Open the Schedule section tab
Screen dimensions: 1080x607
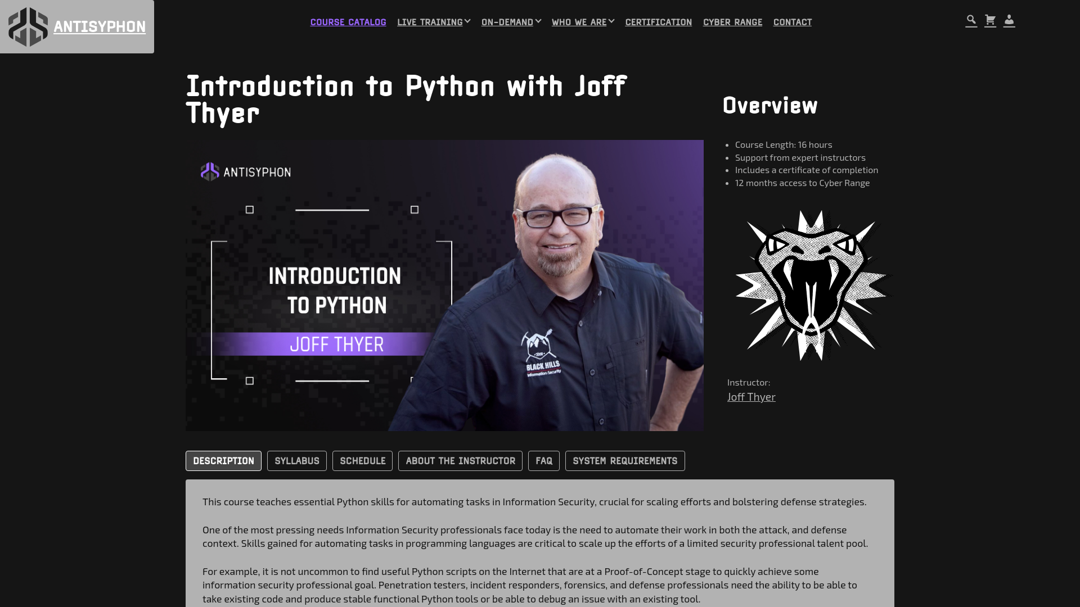pos(363,461)
